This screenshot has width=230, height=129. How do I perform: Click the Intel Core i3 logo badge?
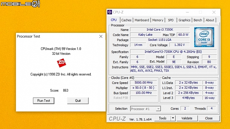coord(204,37)
